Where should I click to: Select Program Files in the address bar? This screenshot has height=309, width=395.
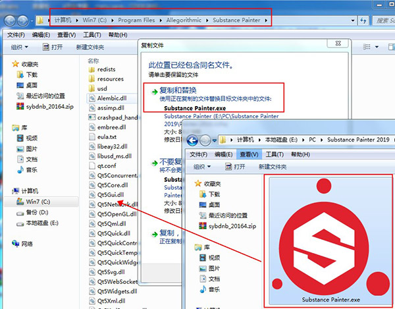coord(136,20)
